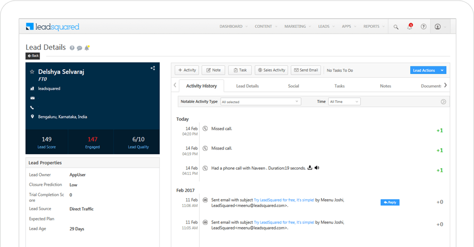The image size is (474, 247).
Task: Star the lead Delshya Selvaraj
Action: click(32, 72)
